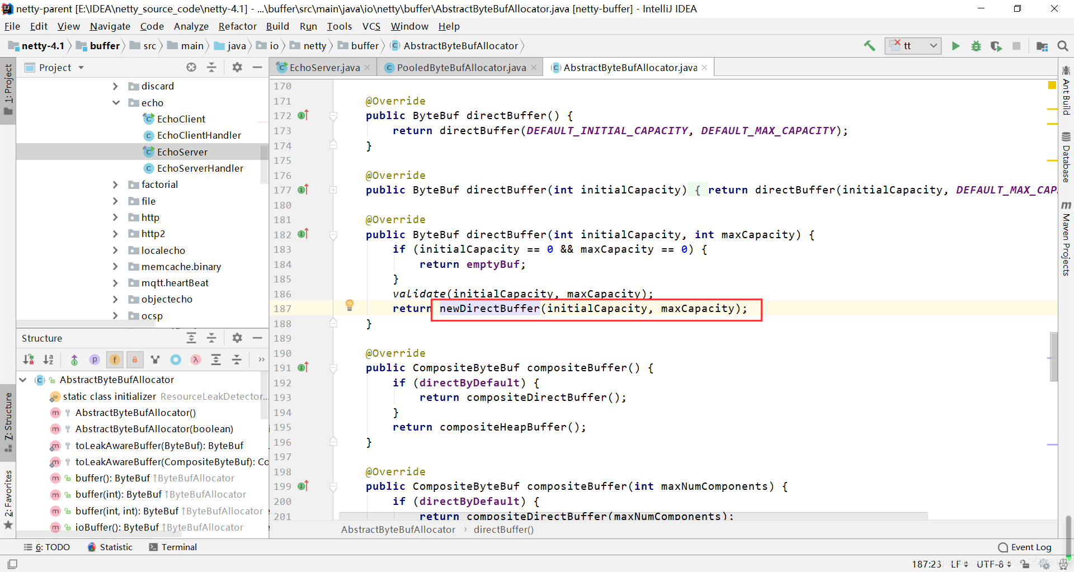Switch to EchoServer.java tab
The width and height of the screenshot is (1074, 572).
click(x=324, y=68)
